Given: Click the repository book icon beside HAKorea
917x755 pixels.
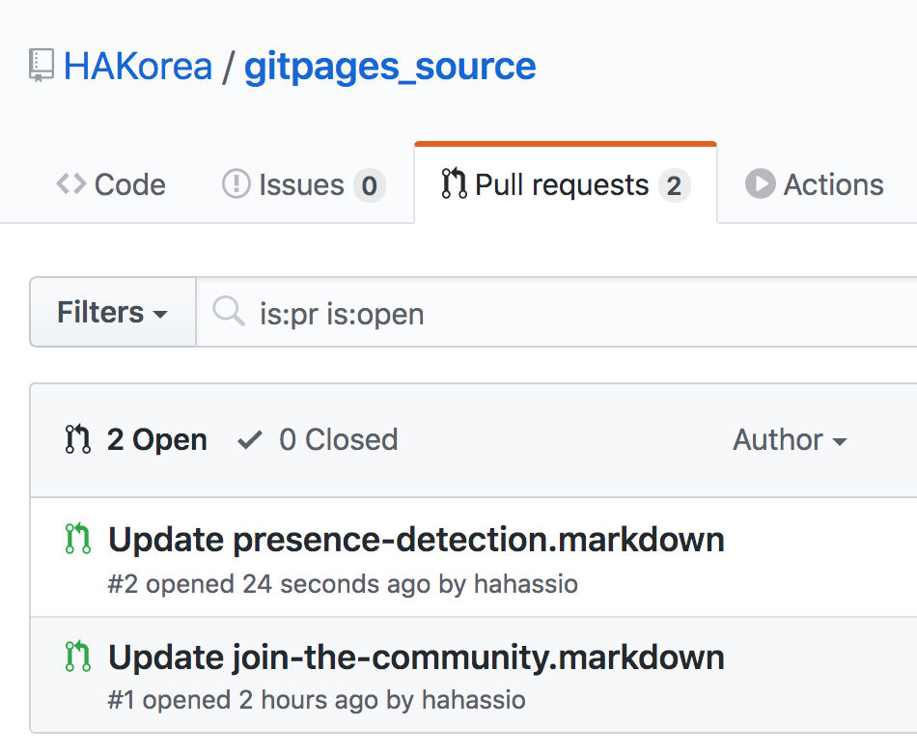Looking at the screenshot, I should click(x=41, y=66).
